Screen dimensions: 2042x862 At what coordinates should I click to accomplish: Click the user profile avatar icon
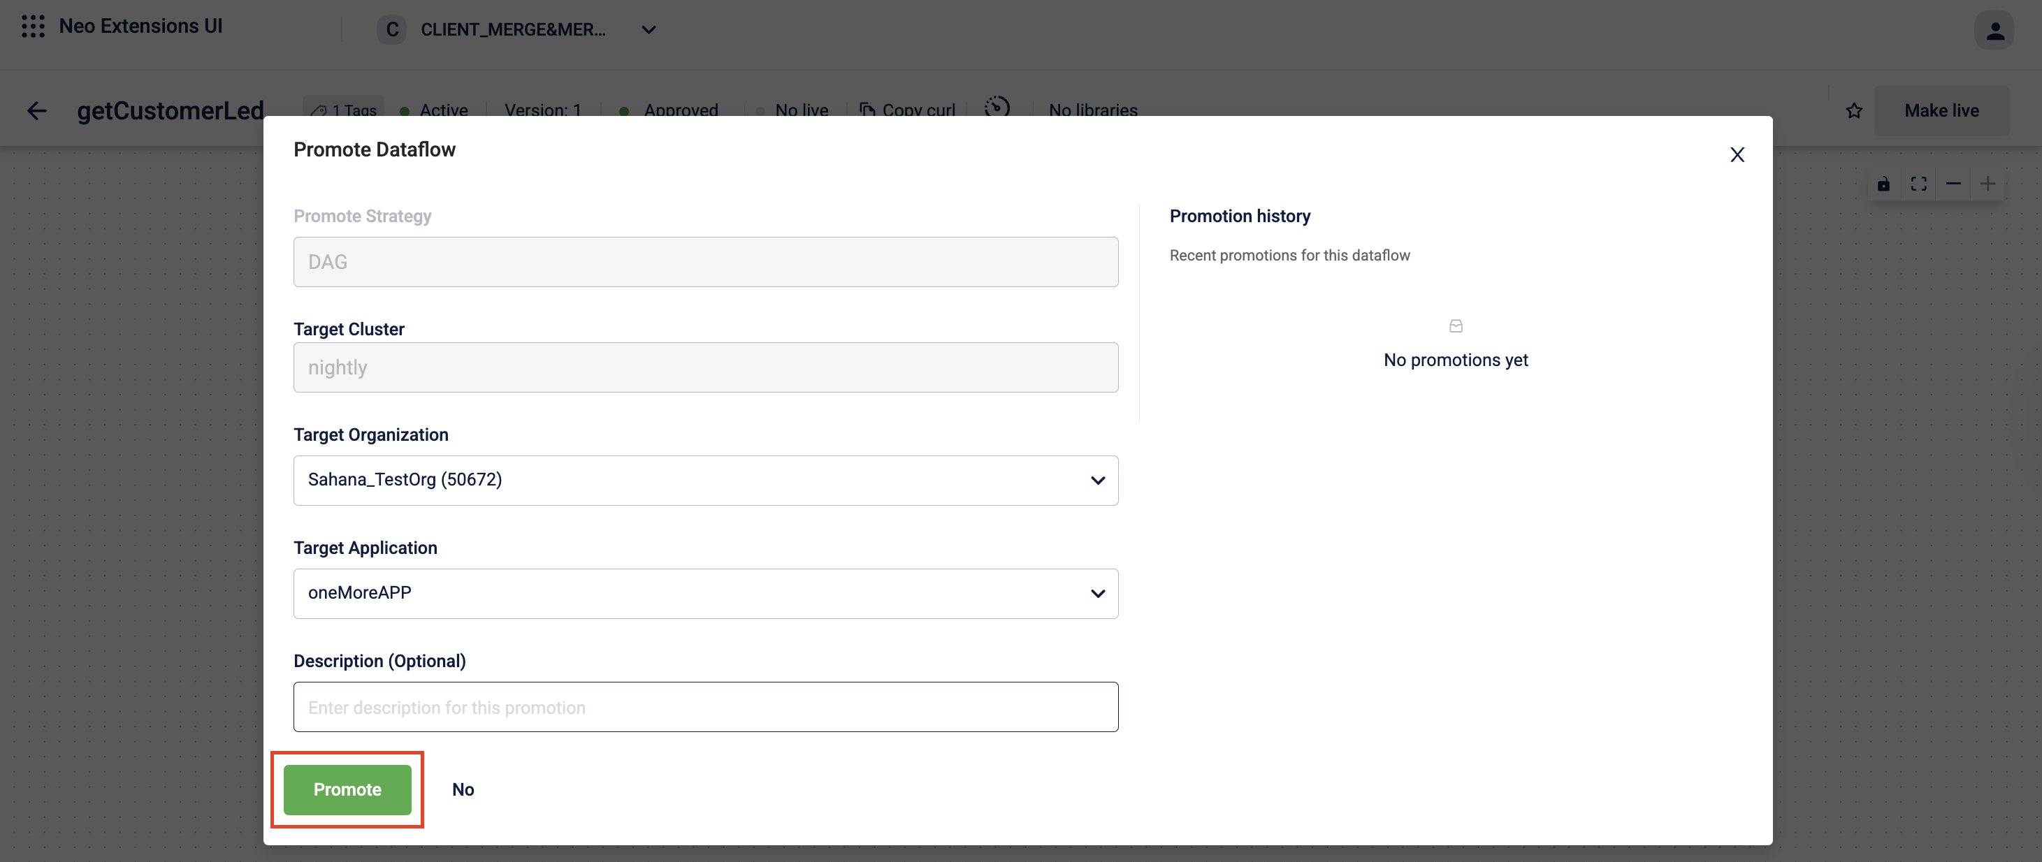coord(1994,30)
